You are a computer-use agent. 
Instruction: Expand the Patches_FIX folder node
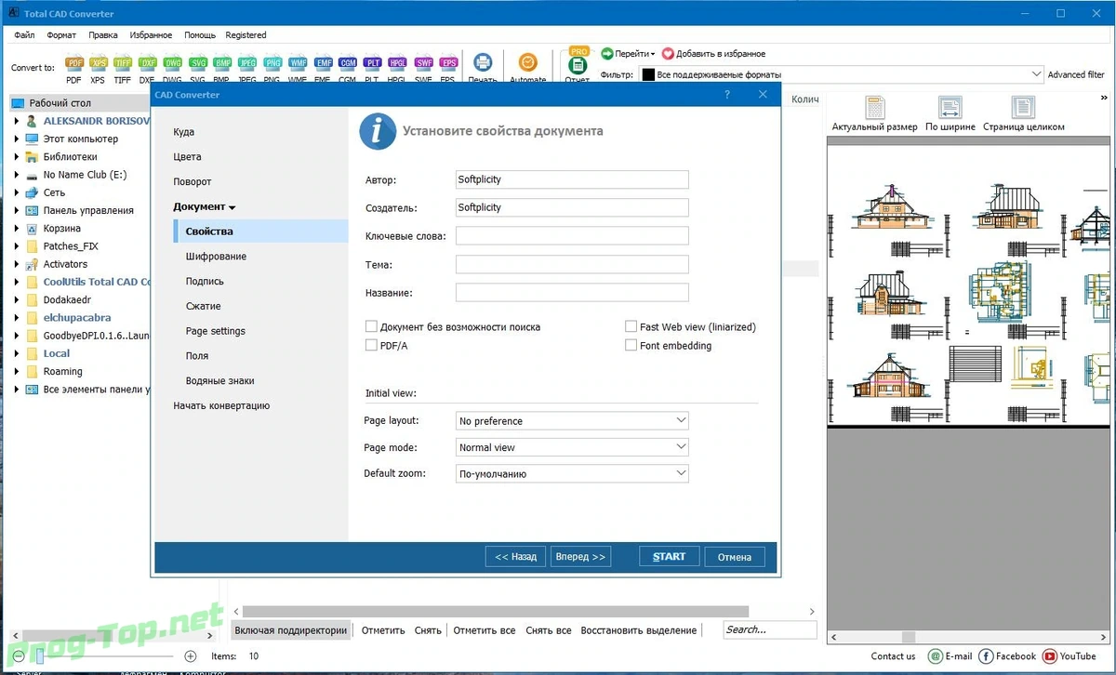[17, 246]
